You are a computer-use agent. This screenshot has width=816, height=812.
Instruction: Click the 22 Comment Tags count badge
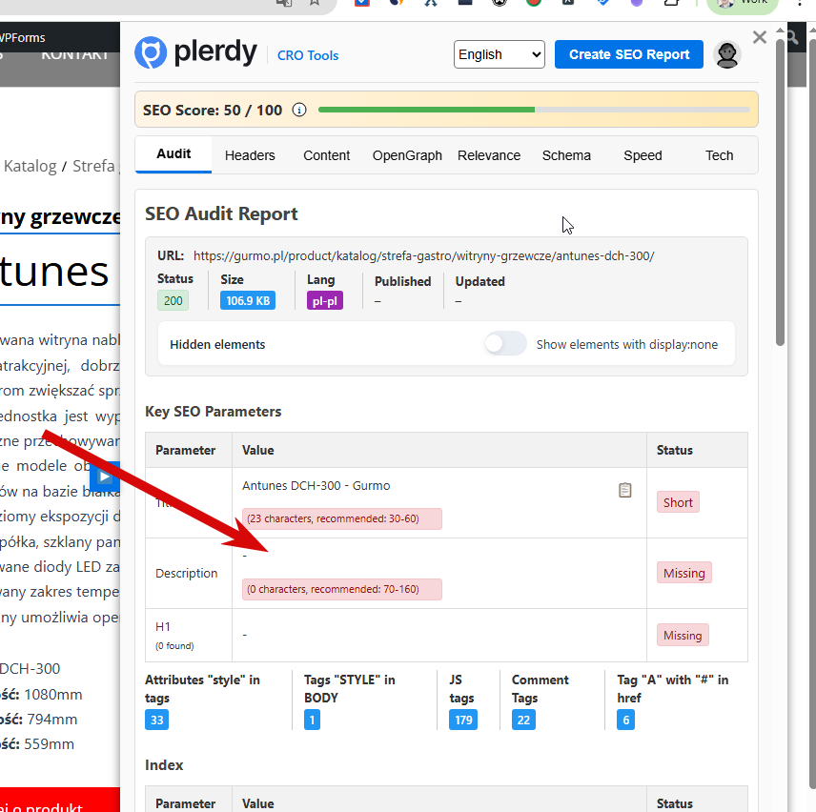pyautogui.click(x=523, y=720)
